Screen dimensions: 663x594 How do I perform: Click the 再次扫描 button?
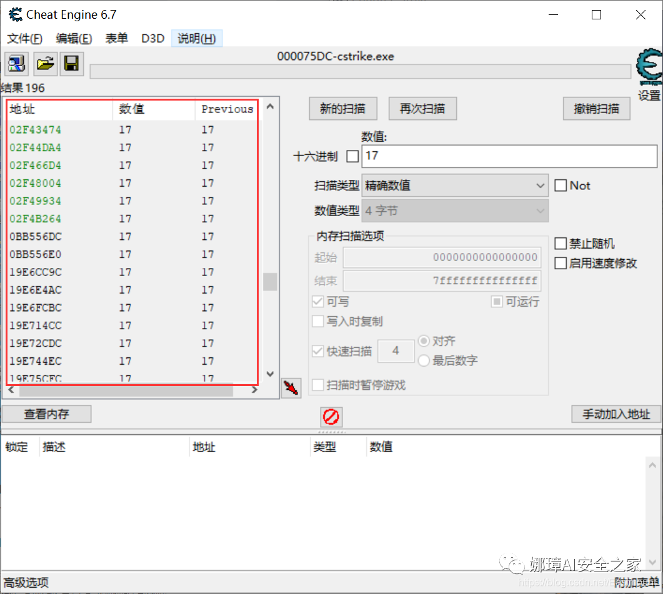coord(422,109)
